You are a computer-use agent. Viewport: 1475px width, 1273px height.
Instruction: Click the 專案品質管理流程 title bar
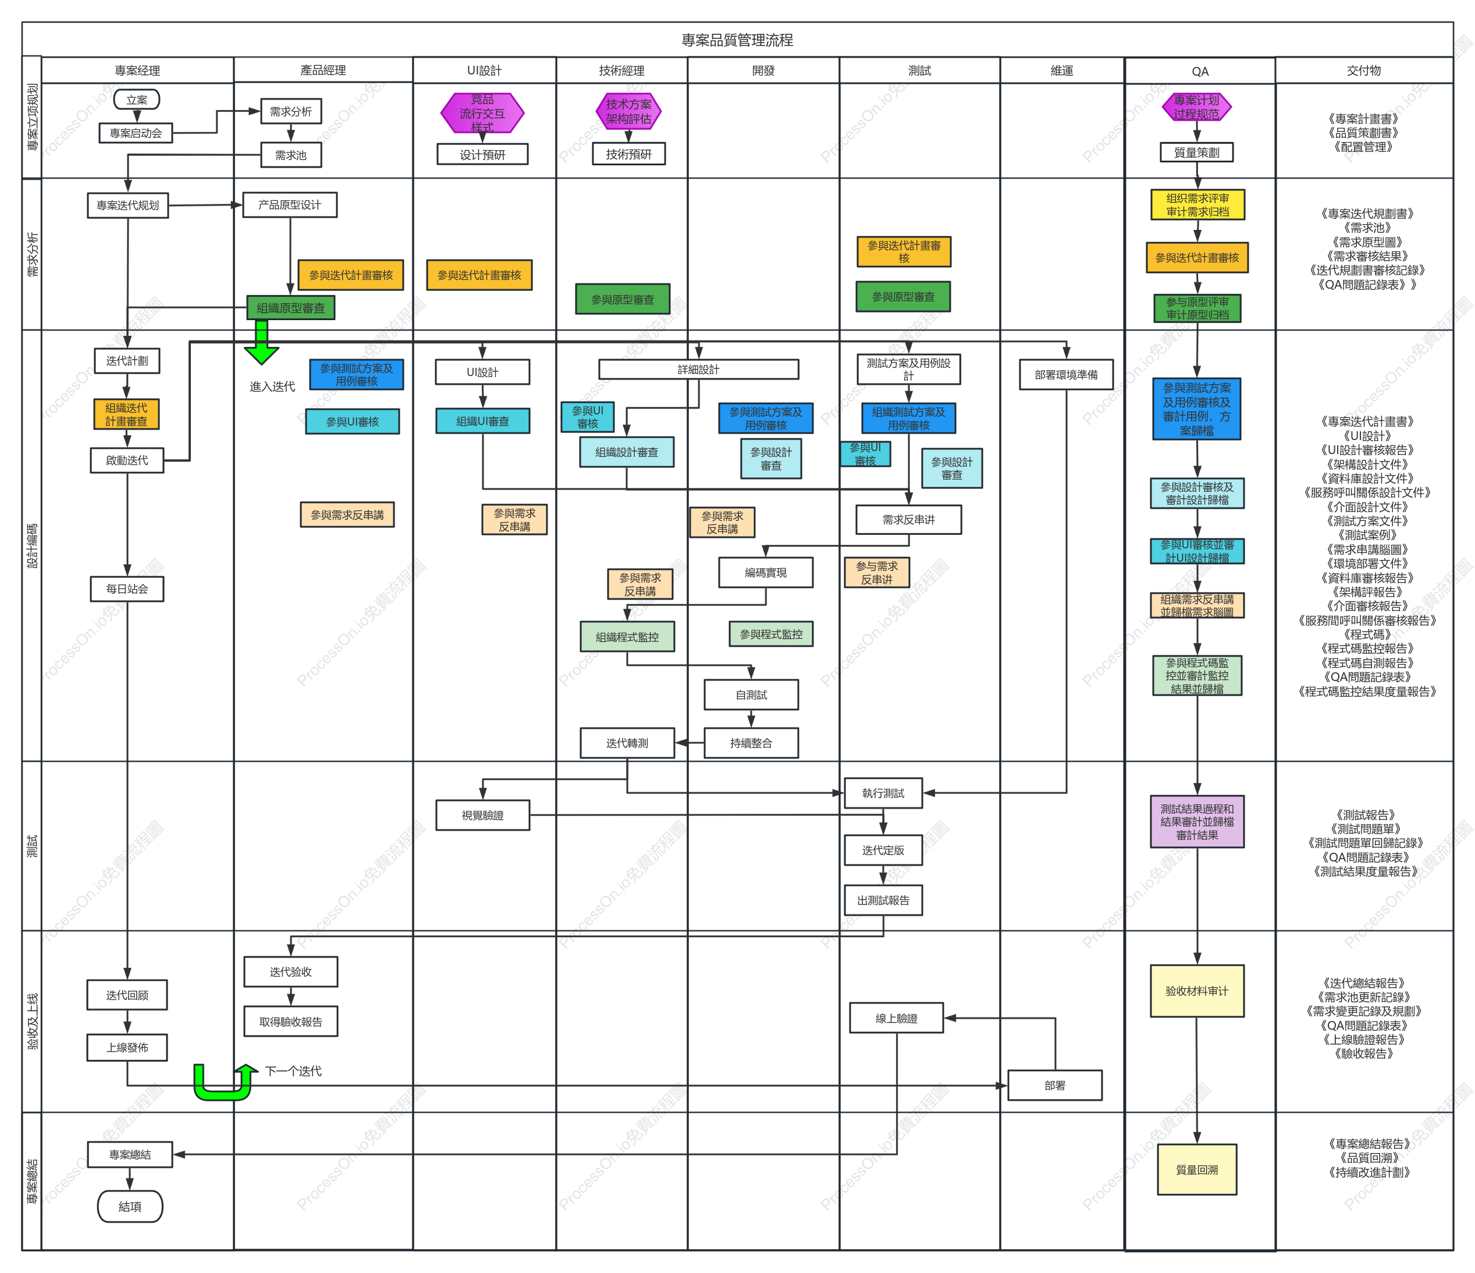(737, 40)
